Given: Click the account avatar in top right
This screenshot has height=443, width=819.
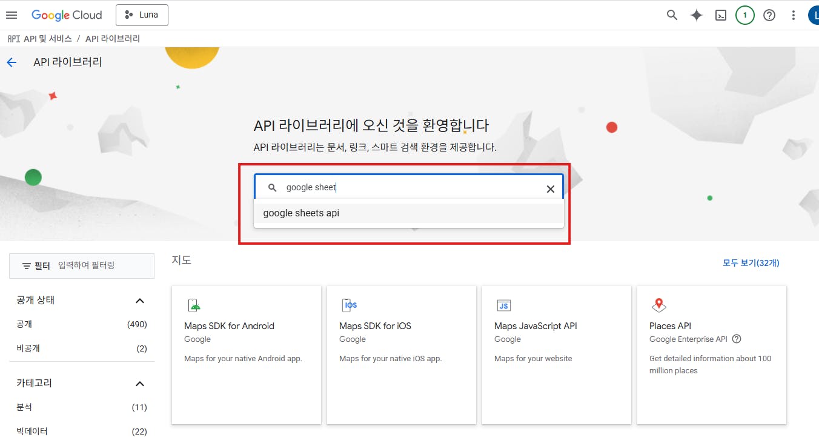Looking at the screenshot, I should pos(814,15).
